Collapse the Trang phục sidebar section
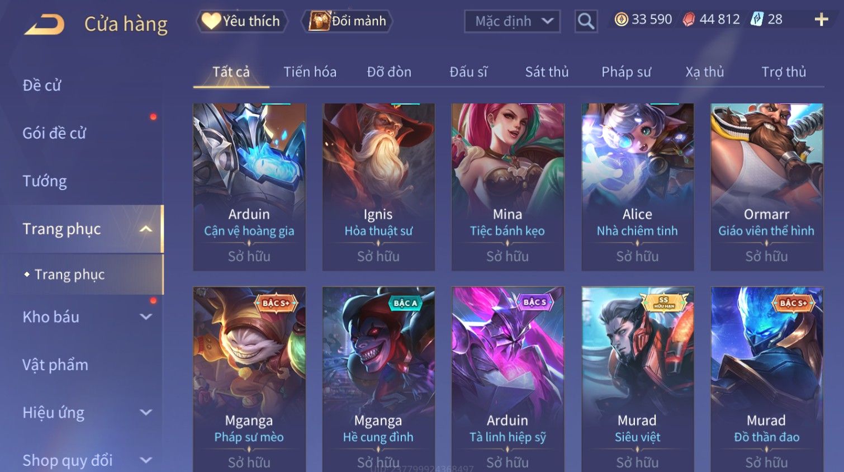 [x=146, y=229]
